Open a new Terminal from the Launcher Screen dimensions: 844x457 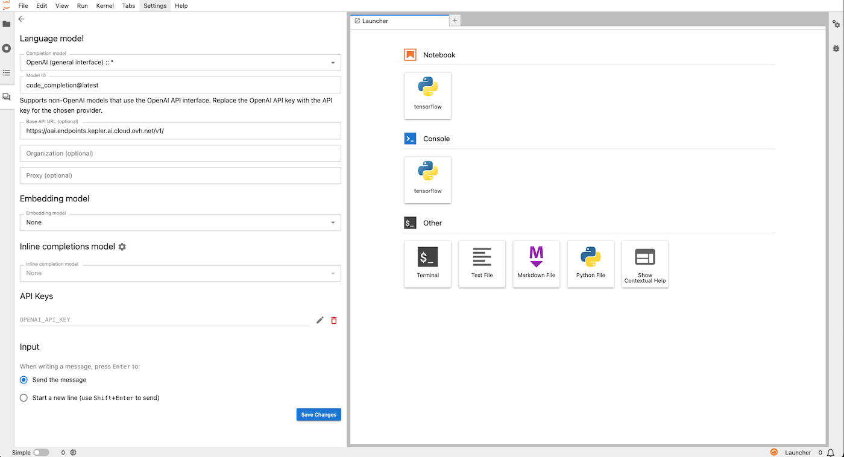click(427, 264)
